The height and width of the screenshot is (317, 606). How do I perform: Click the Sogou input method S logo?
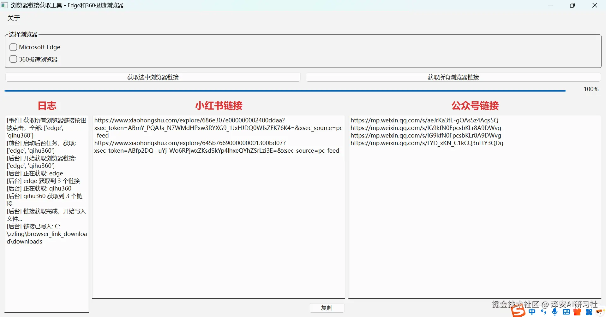[519, 311]
